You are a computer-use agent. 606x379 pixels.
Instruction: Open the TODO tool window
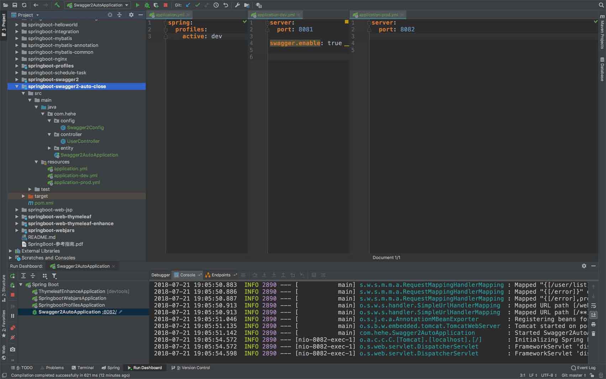[x=22, y=368]
